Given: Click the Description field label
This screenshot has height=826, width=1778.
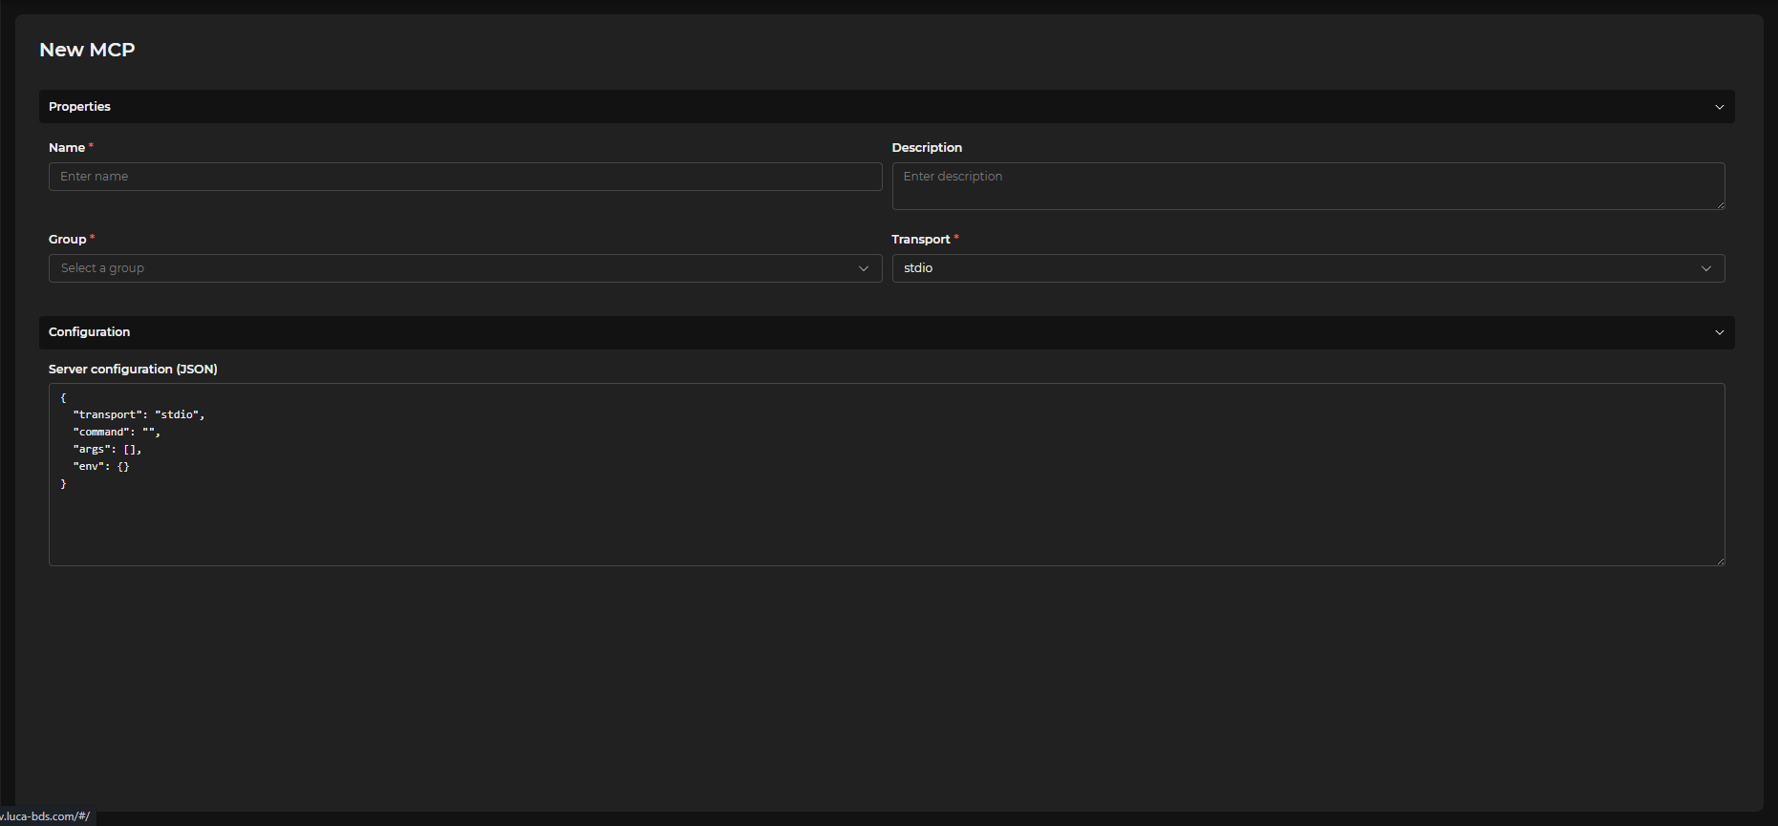Looking at the screenshot, I should coord(927,148).
